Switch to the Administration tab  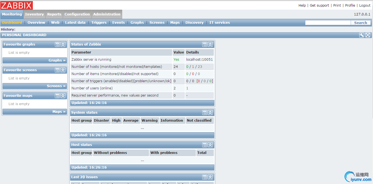107,14
